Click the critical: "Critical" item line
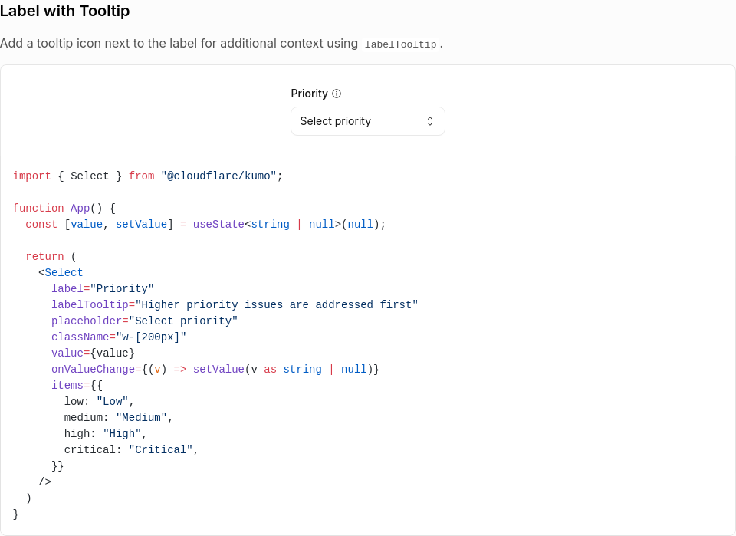Screen dimensions: 736x536 coord(131,449)
